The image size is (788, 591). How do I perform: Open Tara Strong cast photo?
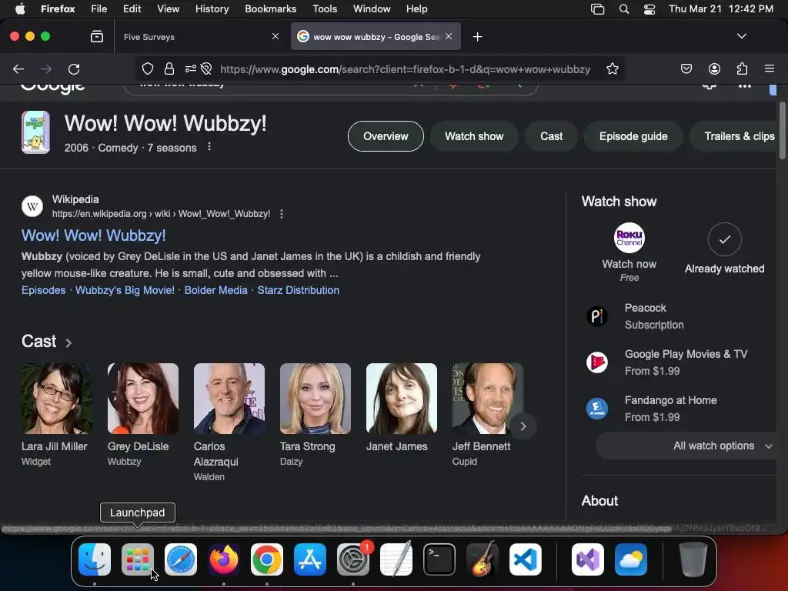click(x=315, y=399)
